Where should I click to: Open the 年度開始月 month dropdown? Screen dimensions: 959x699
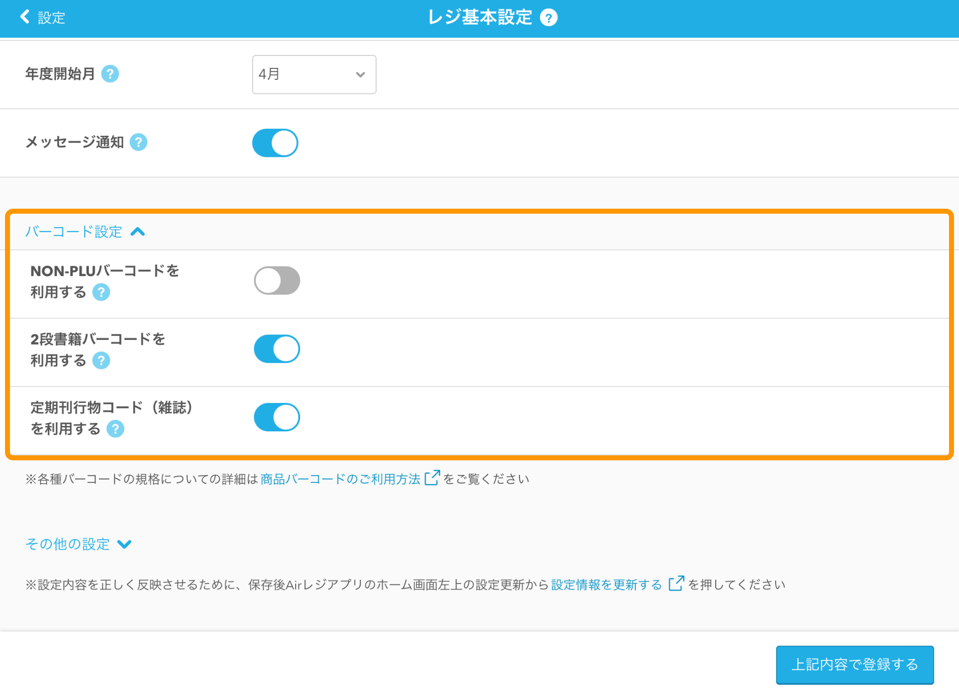[x=314, y=74]
